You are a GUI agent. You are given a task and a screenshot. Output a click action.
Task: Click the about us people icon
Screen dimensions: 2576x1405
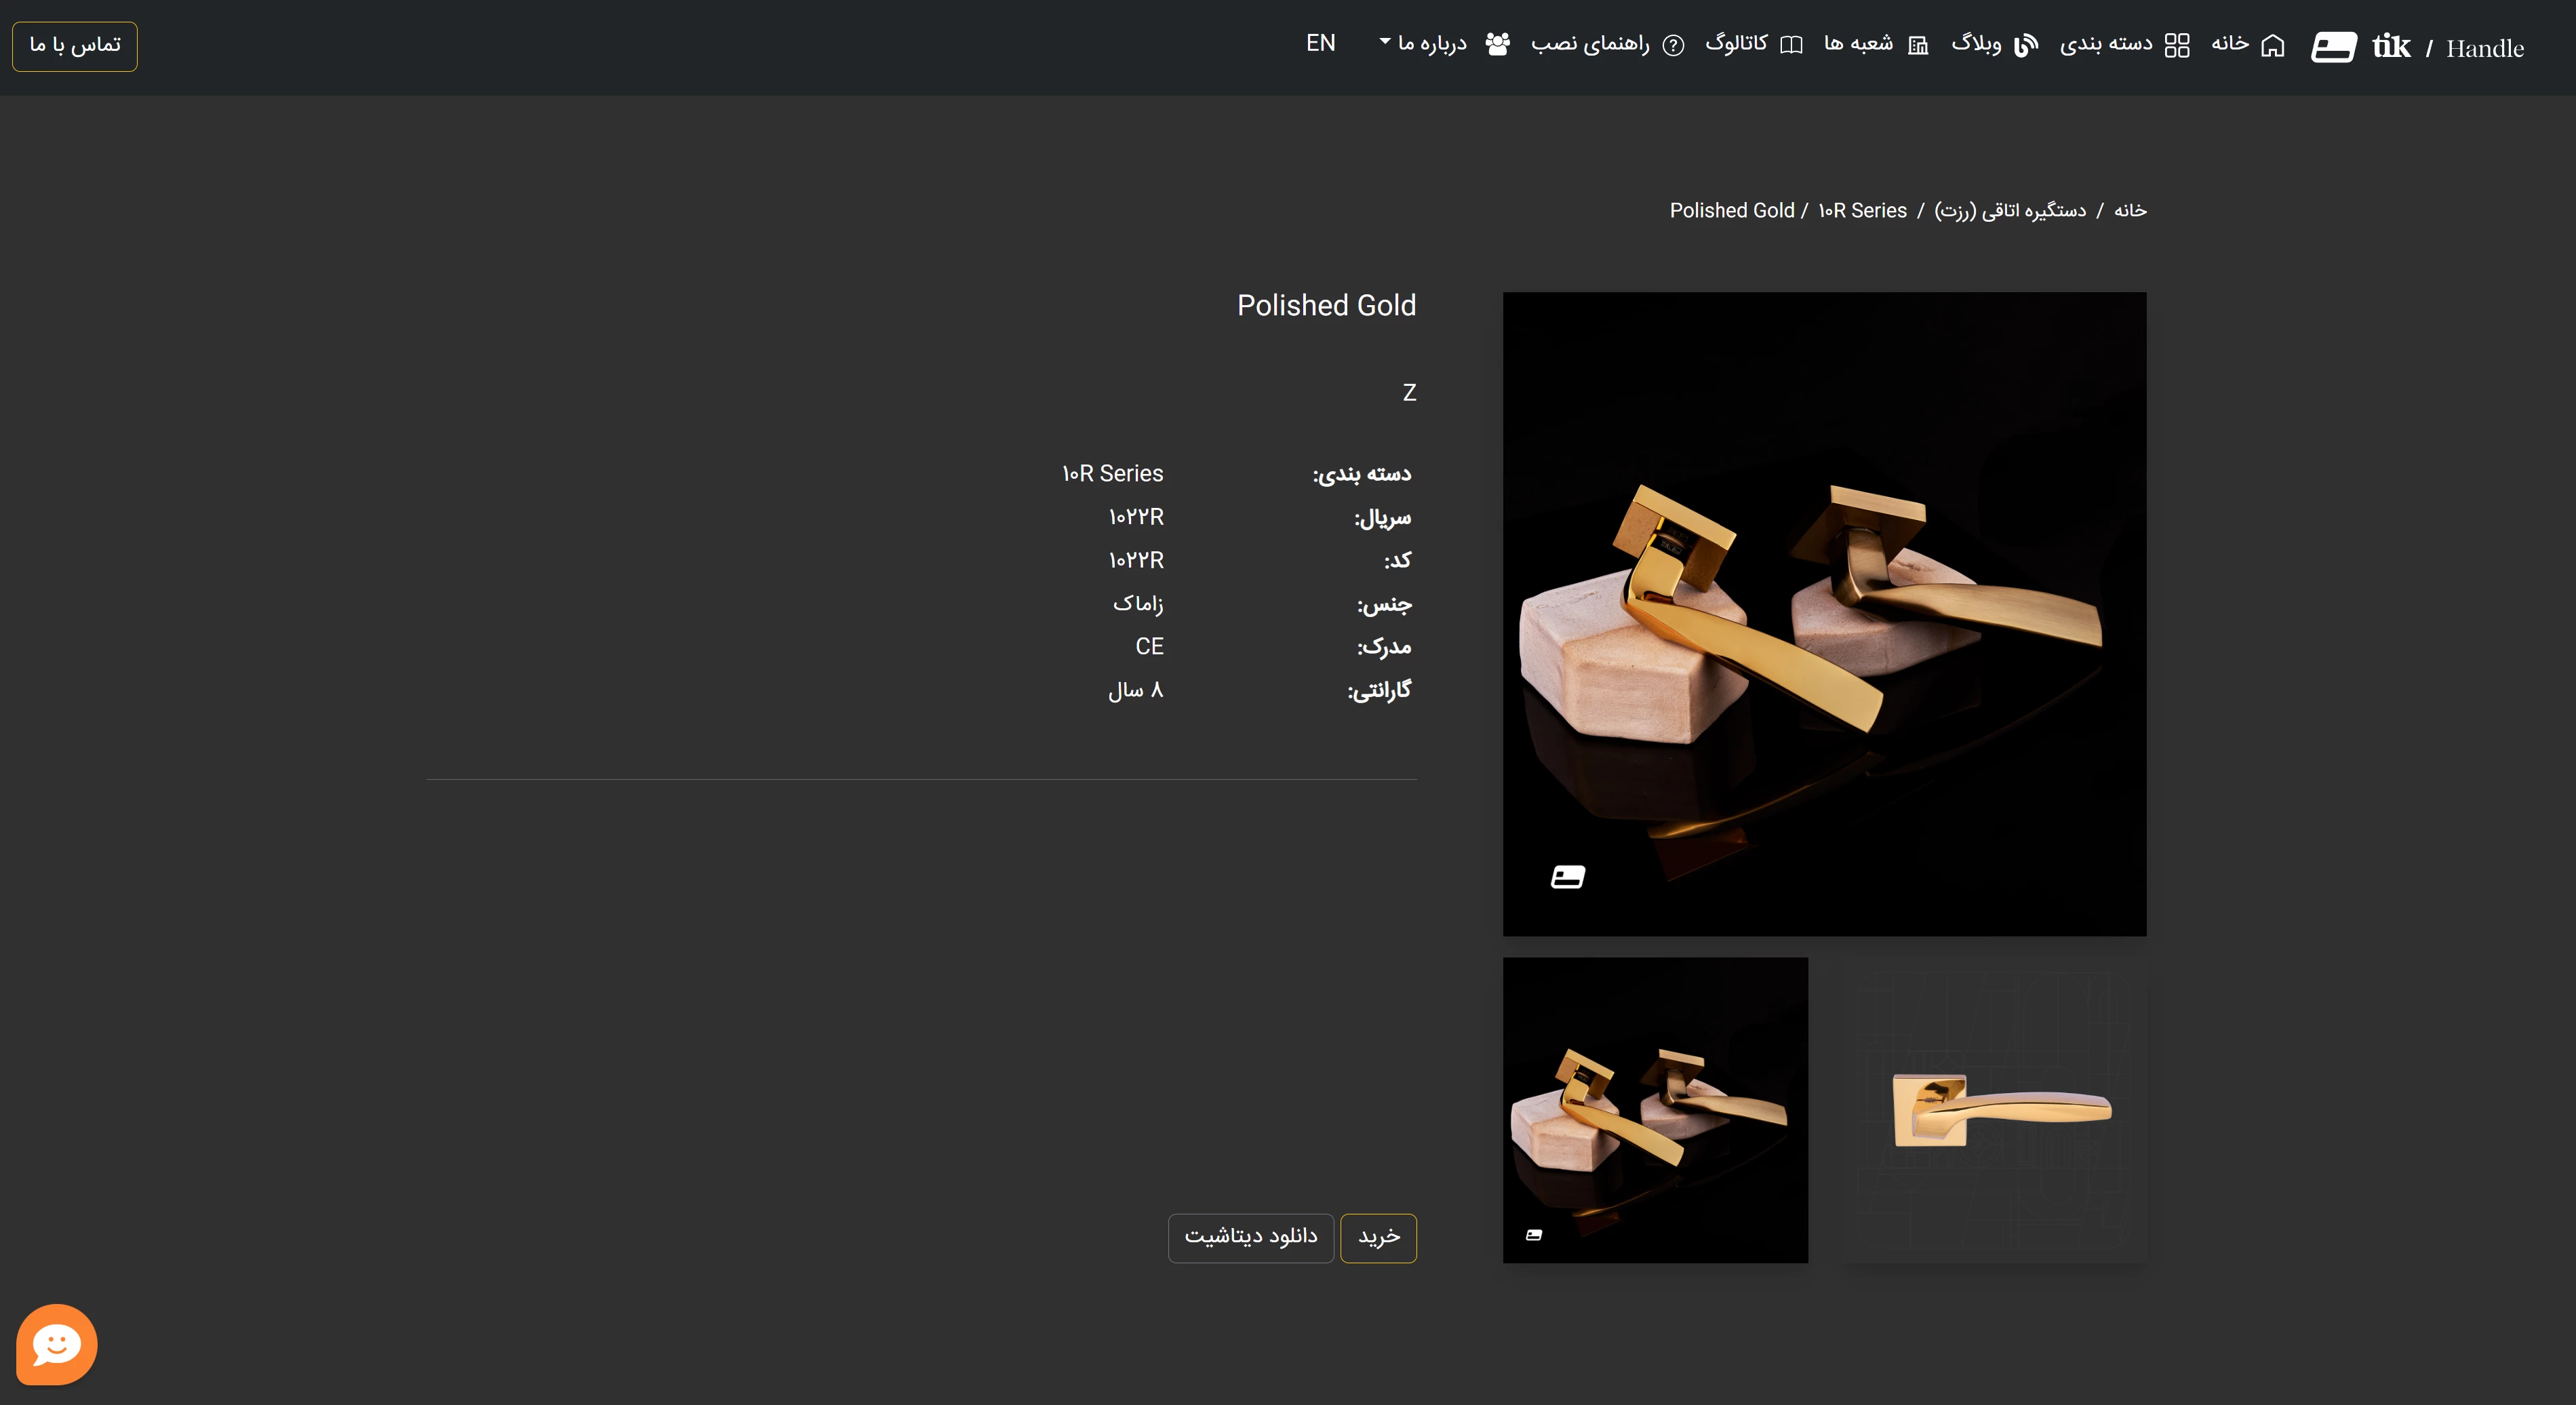click(x=1497, y=45)
